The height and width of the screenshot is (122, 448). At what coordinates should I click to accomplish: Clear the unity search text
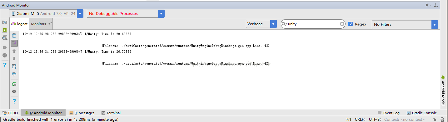pos(342,24)
